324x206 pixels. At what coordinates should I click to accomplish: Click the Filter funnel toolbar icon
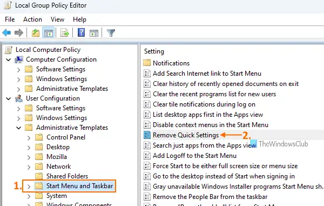[x=111, y=32]
